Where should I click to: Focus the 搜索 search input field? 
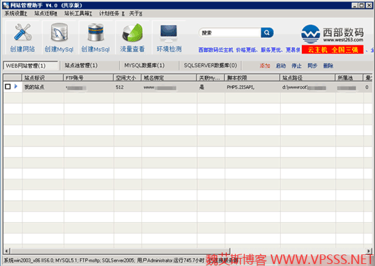pyautogui.click(x=229, y=32)
